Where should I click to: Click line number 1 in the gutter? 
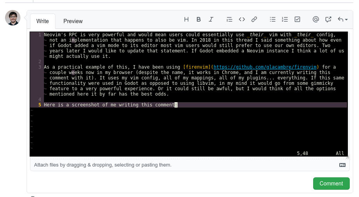point(40,35)
